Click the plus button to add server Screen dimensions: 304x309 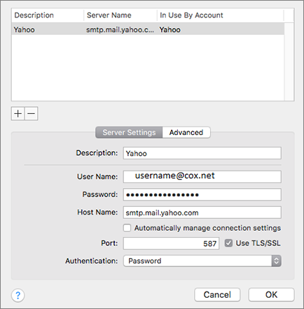coord(18,114)
